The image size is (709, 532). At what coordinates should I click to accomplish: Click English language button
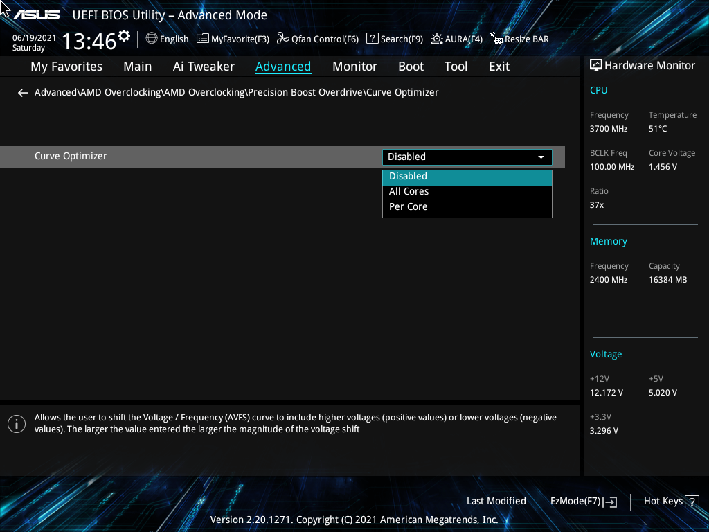[174, 39]
